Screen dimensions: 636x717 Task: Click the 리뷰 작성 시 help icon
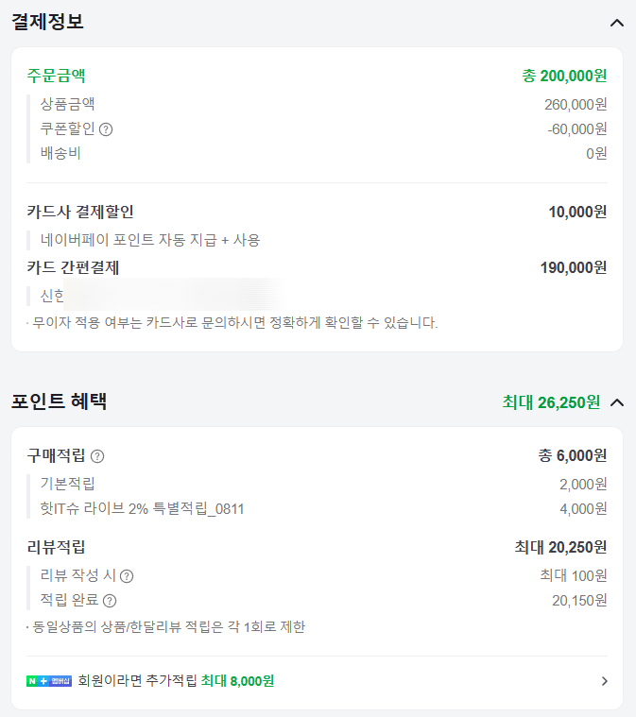click(127, 576)
